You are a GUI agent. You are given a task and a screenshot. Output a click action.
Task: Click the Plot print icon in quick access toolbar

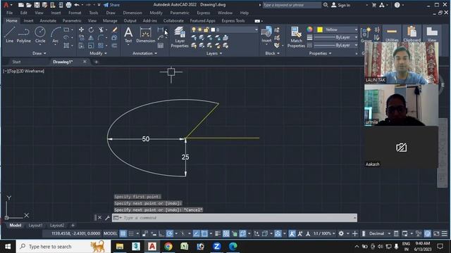(68, 5)
